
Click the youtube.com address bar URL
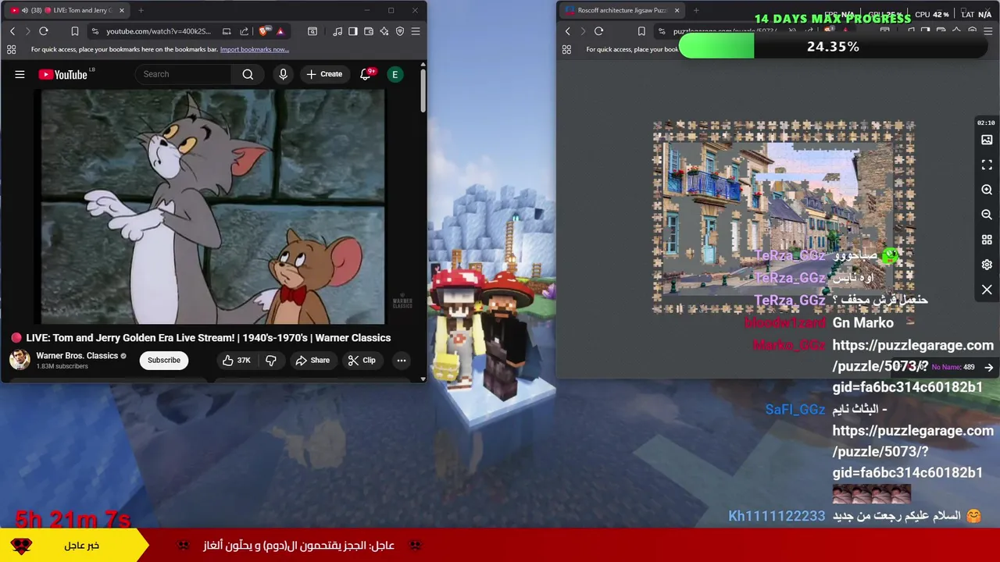coord(159,31)
